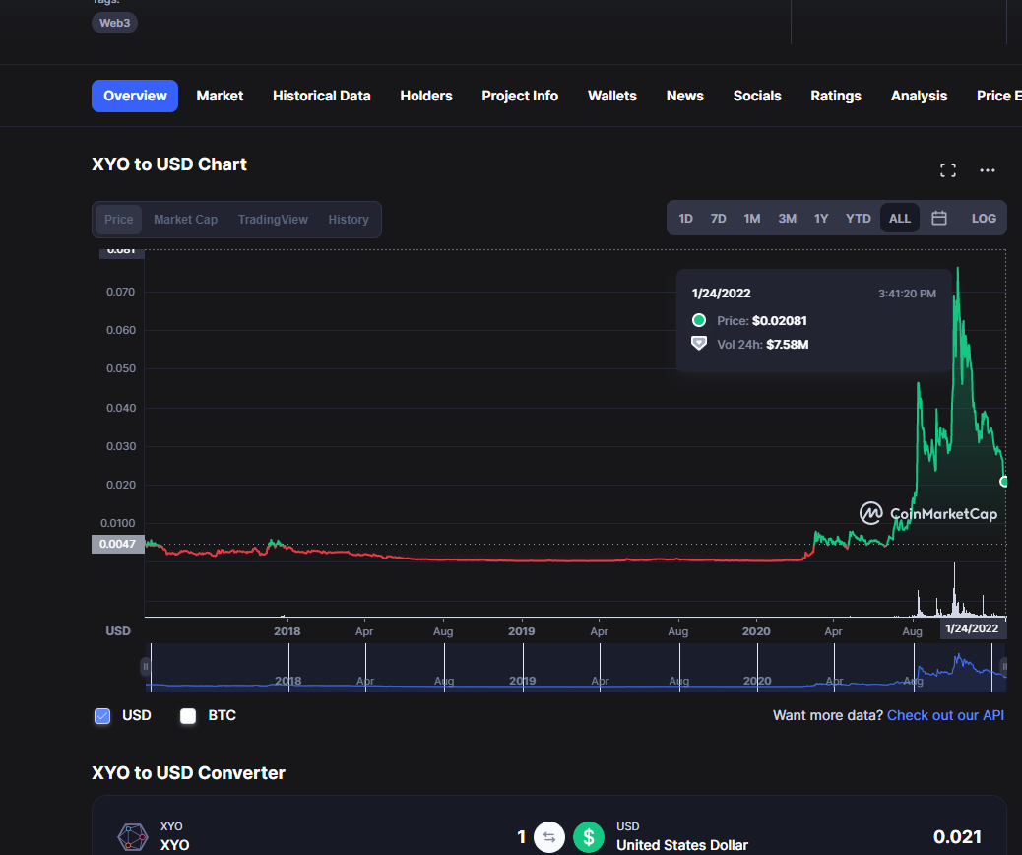
Task: Click 'United States Dollar' in converter
Action: point(682,845)
